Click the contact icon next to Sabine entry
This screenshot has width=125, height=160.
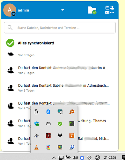pos(11,88)
